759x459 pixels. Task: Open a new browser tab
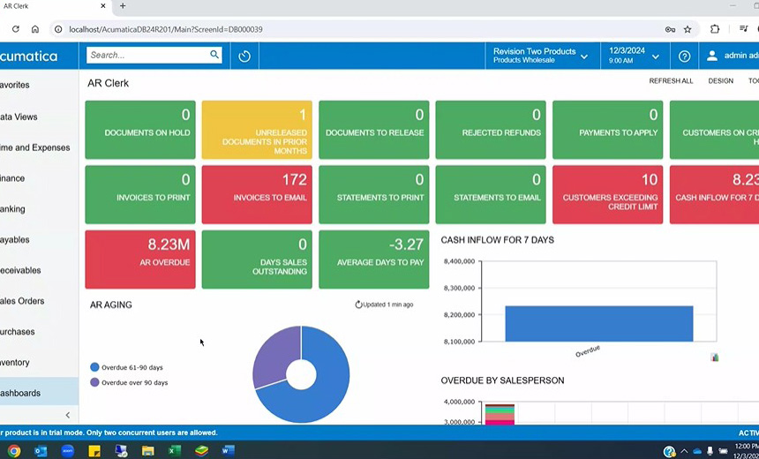click(x=123, y=6)
